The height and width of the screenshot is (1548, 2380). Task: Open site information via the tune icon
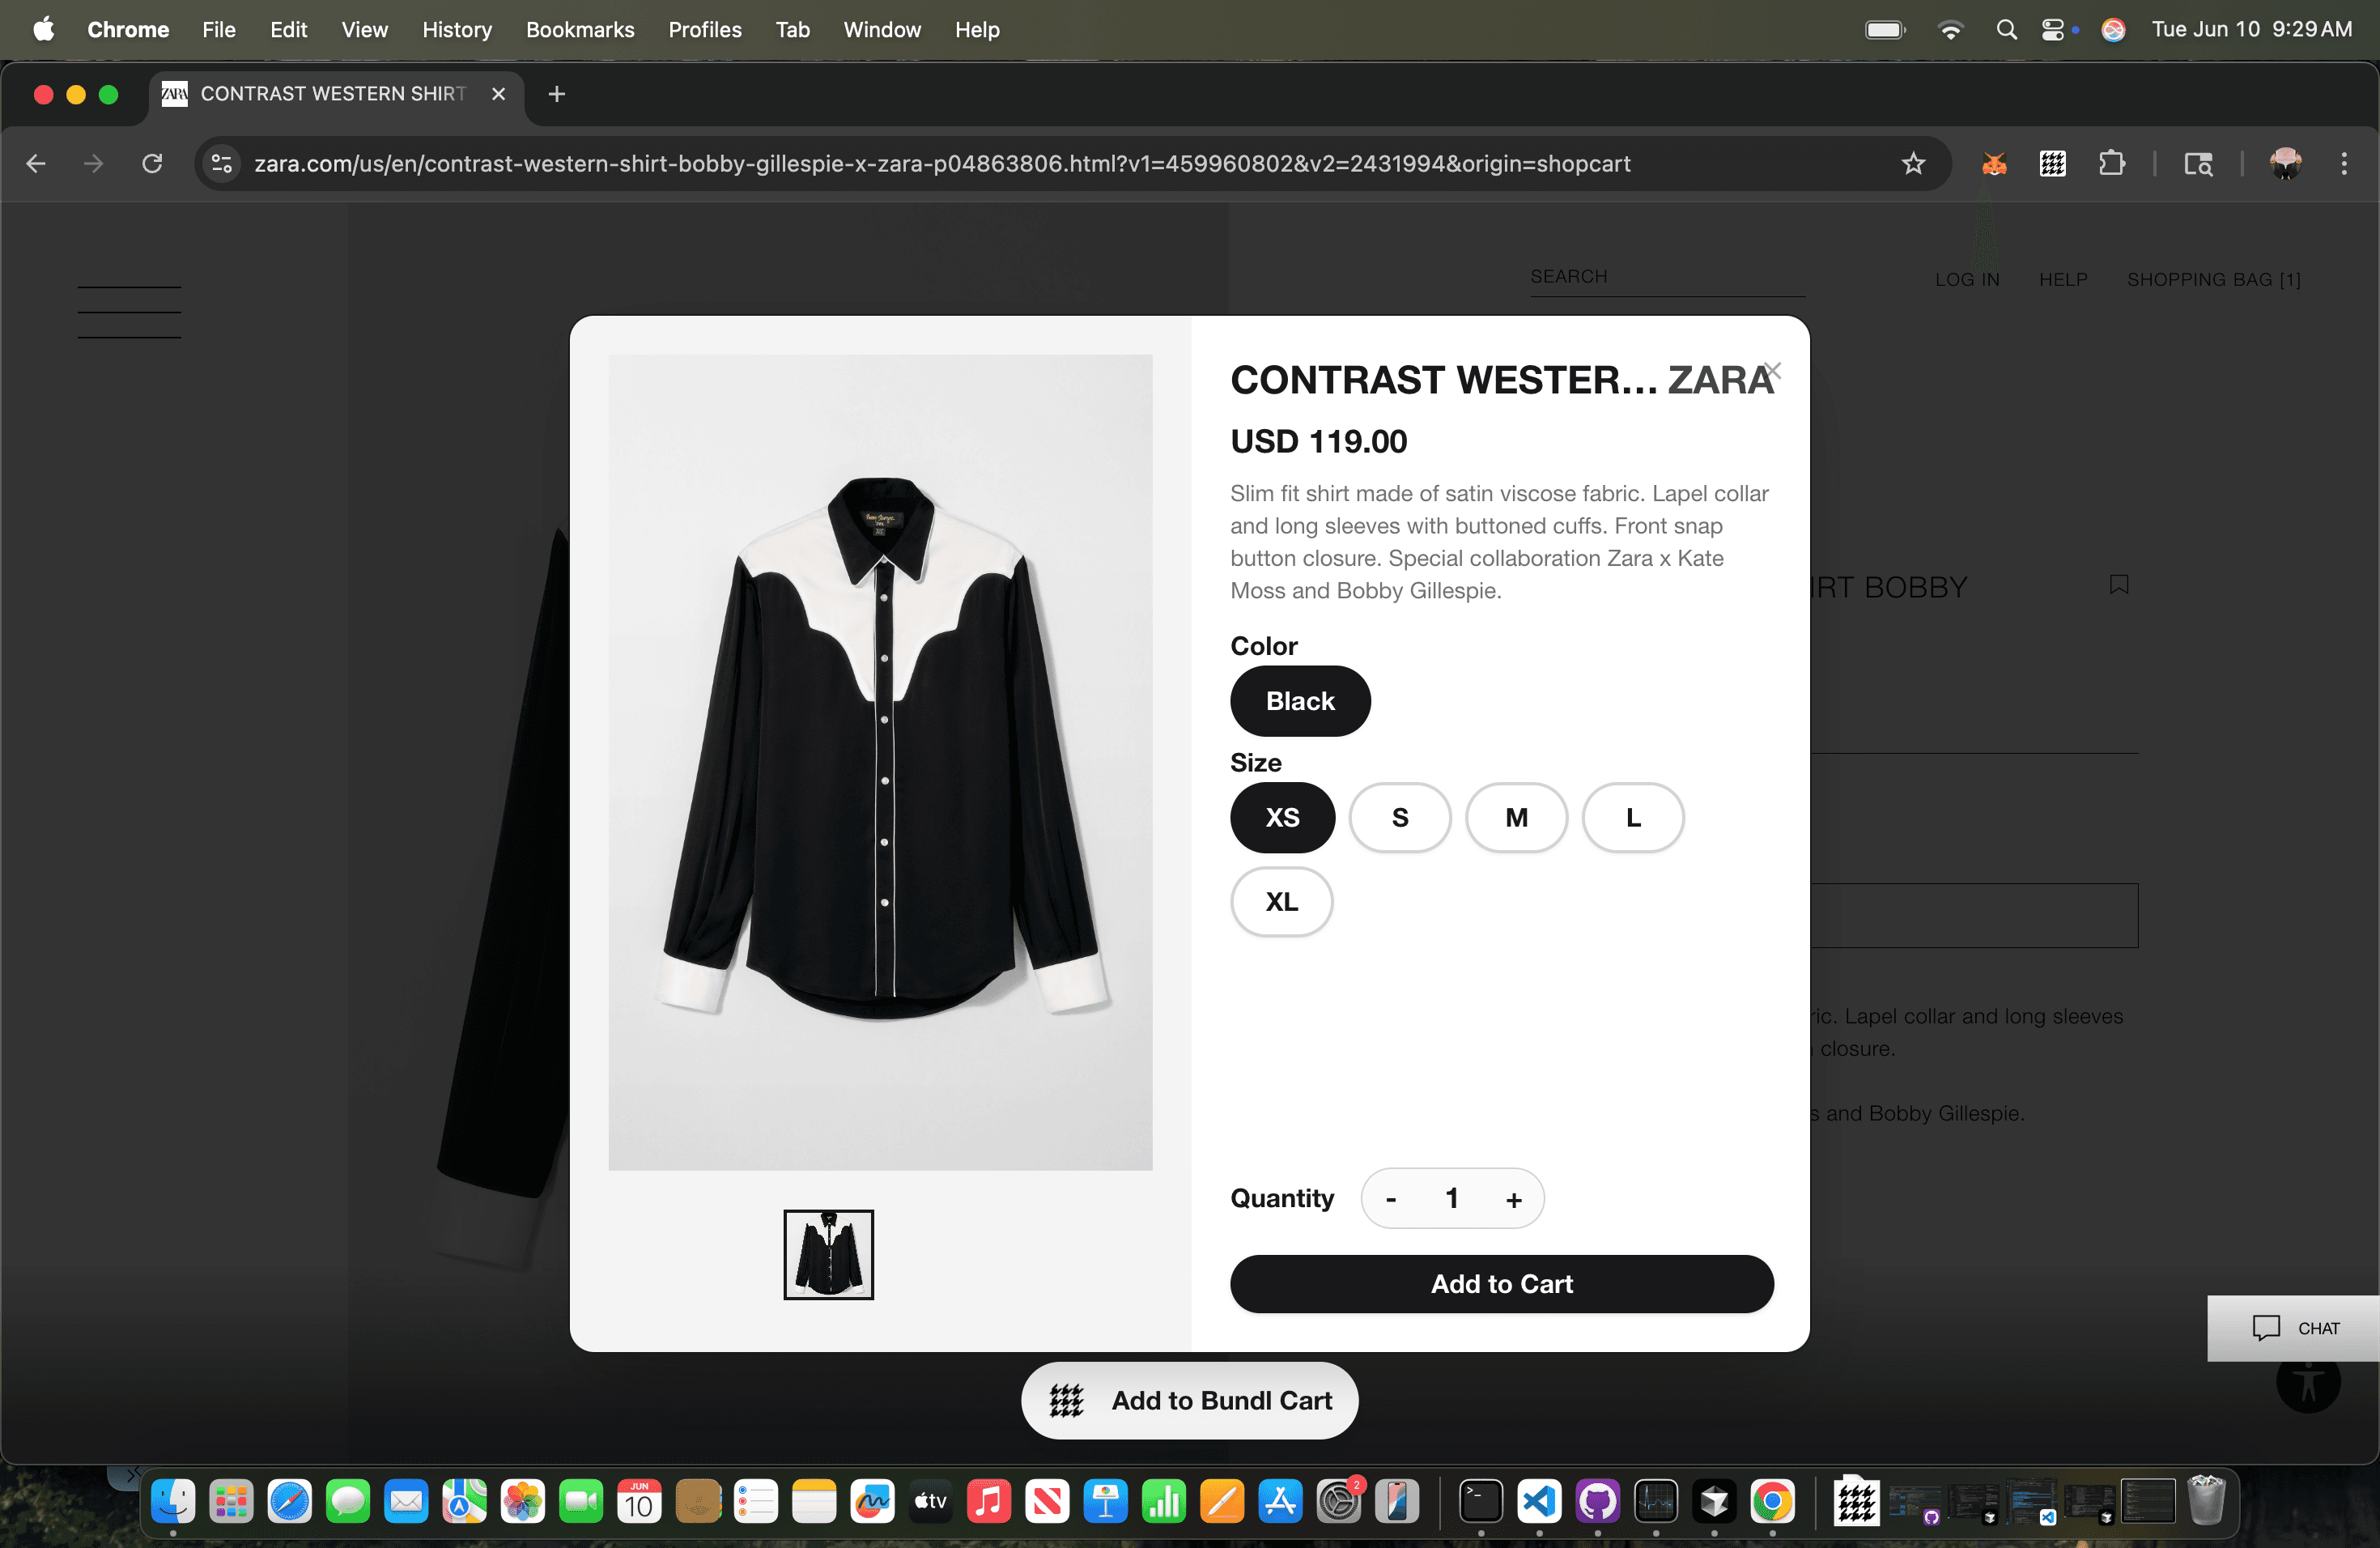pos(220,164)
